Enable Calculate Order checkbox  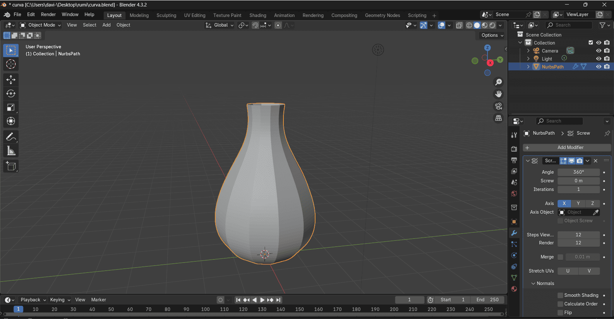[x=560, y=304]
